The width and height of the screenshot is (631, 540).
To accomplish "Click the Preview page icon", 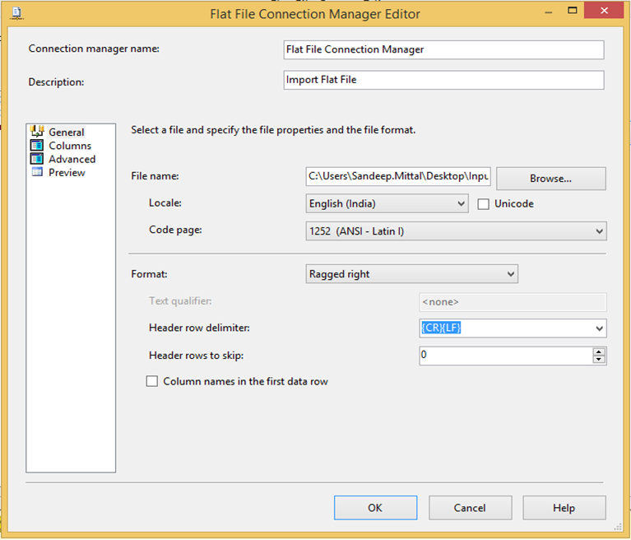I will (36, 172).
